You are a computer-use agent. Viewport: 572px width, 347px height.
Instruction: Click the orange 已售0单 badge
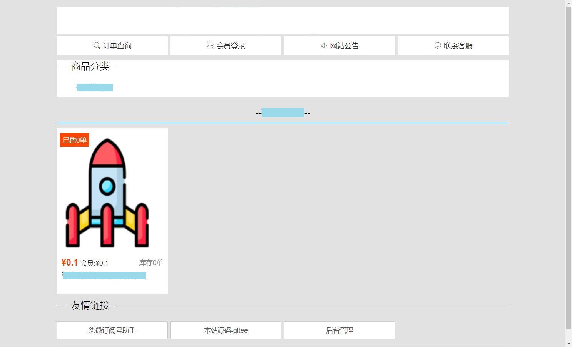click(74, 140)
